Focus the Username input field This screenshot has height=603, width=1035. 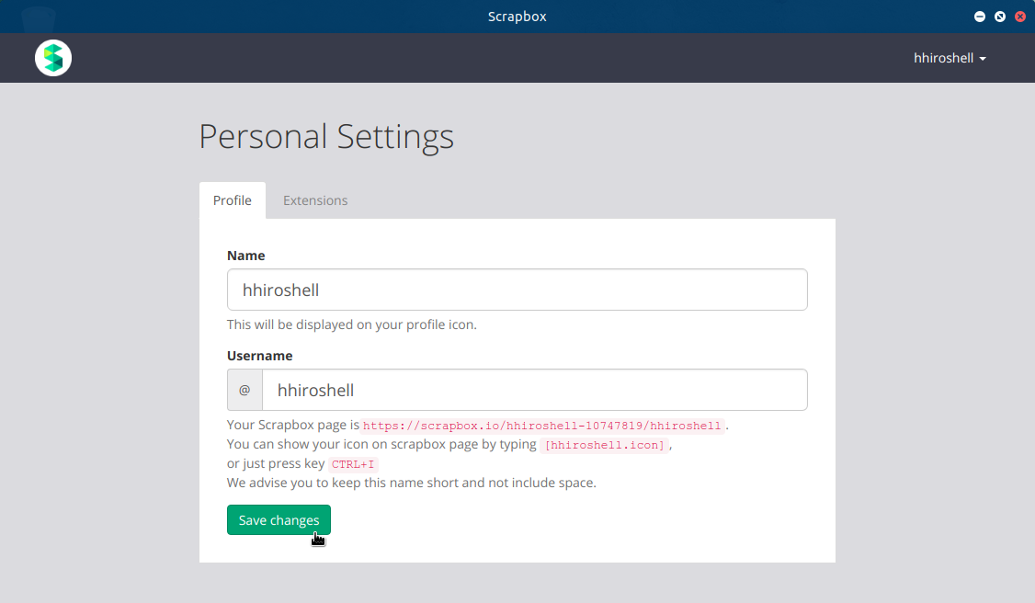point(535,390)
